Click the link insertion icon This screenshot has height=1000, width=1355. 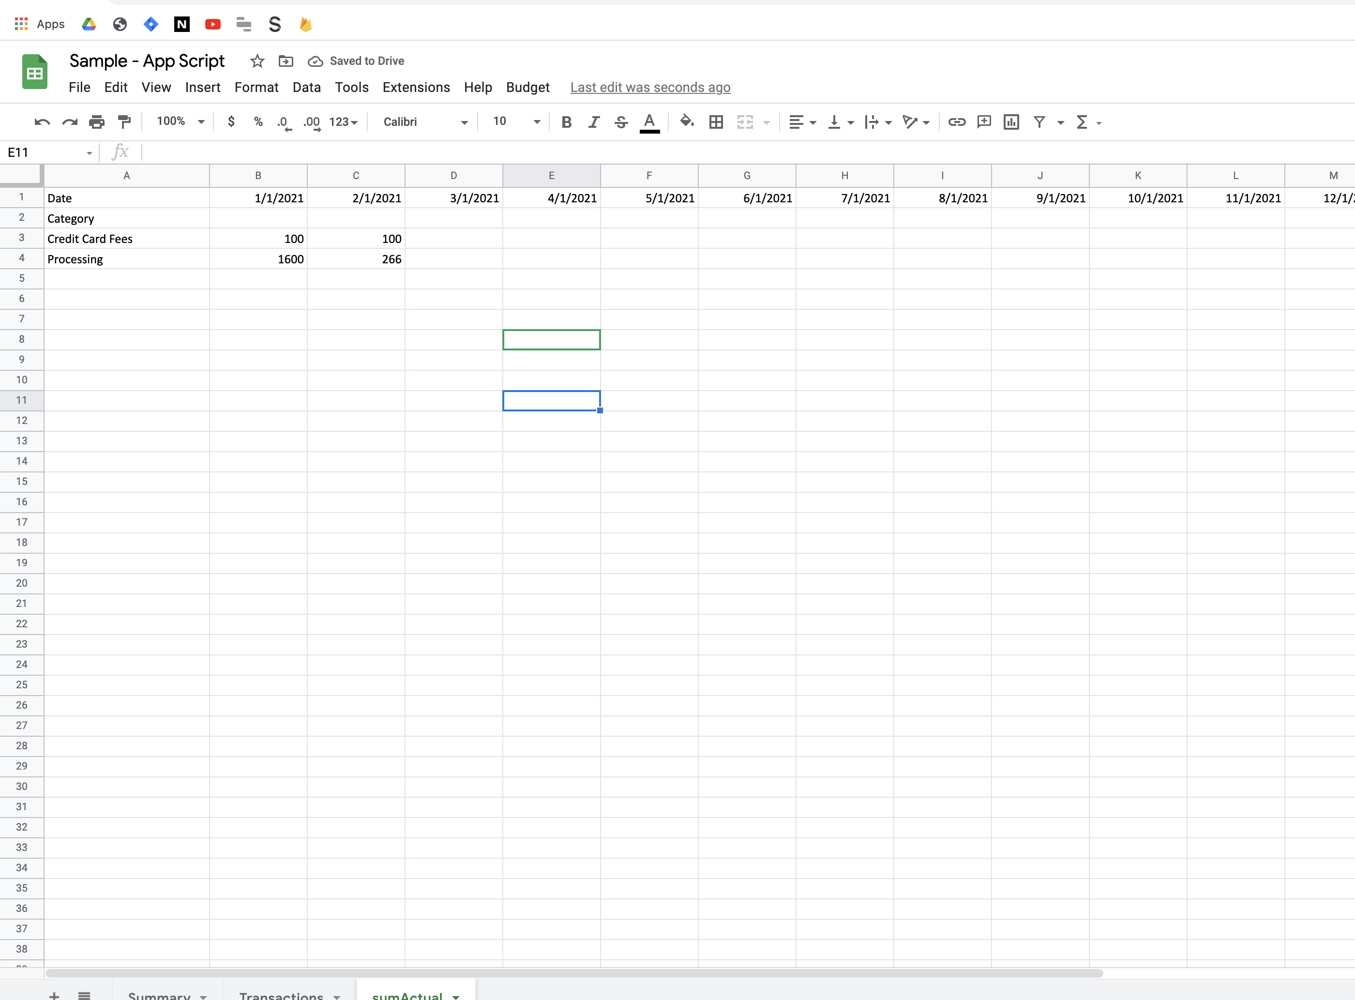pos(956,122)
